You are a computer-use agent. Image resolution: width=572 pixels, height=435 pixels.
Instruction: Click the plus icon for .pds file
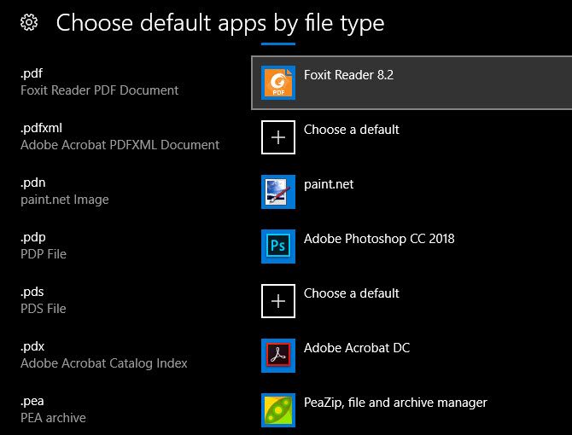278,301
